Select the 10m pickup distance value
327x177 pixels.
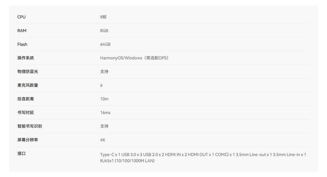click(104, 99)
